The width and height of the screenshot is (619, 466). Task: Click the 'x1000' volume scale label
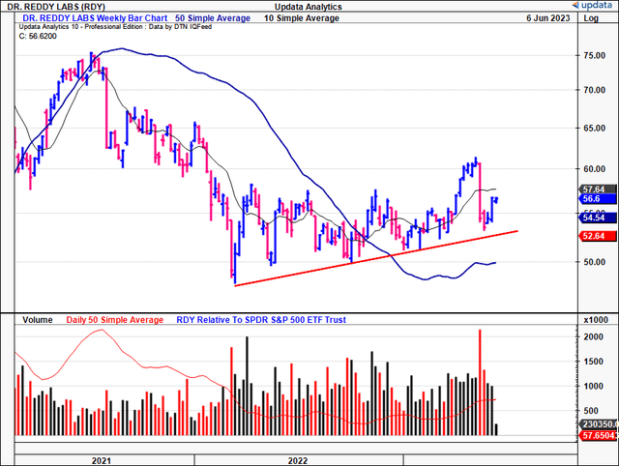pyautogui.click(x=596, y=320)
